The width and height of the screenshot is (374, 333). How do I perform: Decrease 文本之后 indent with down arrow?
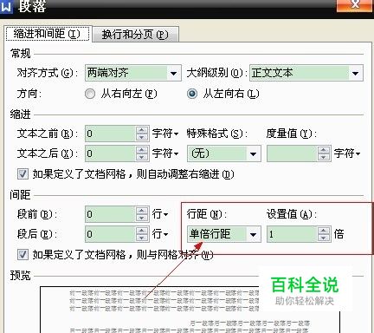142,157
